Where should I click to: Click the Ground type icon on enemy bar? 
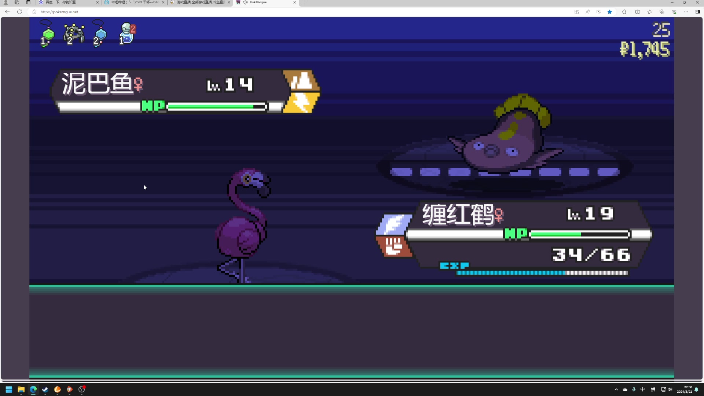301,80
